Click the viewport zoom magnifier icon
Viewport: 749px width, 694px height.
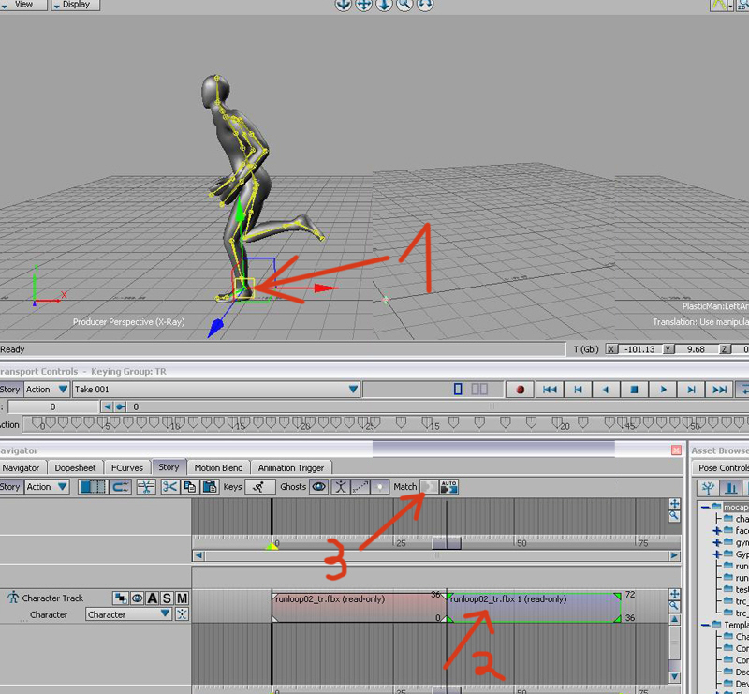404,5
